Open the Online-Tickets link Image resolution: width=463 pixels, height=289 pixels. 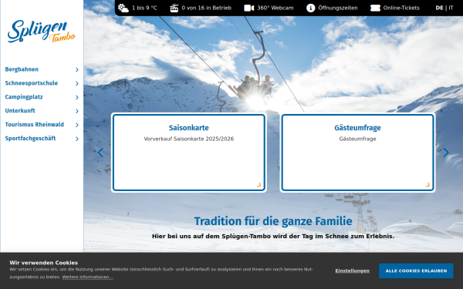(401, 8)
